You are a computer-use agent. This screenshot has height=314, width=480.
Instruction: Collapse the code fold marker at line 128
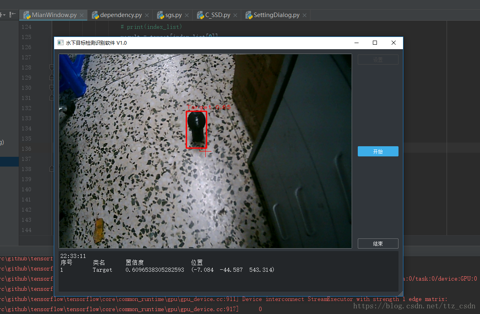click(51, 67)
